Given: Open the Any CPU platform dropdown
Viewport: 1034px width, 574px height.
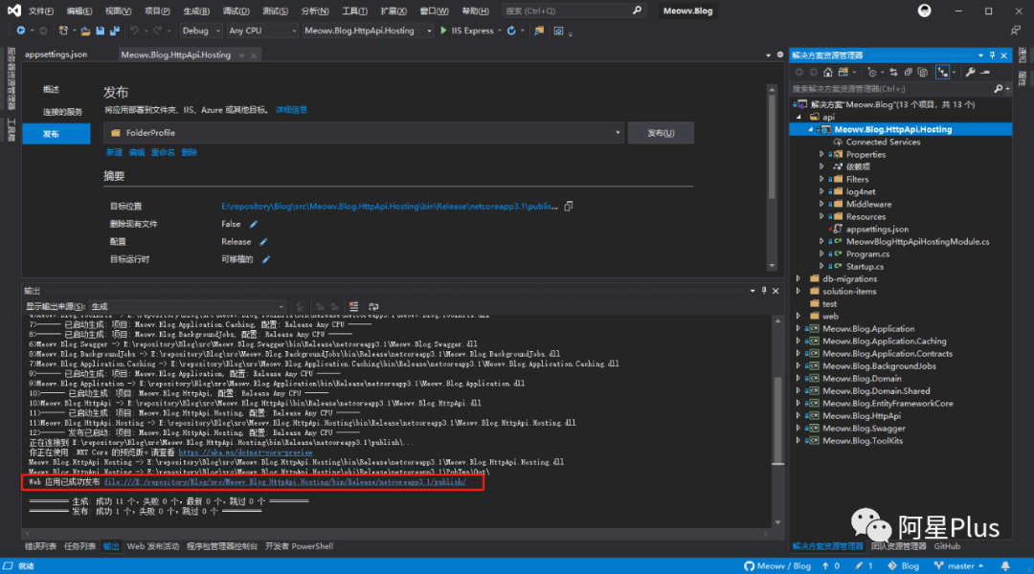Looking at the screenshot, I should pyautogui.click(x=261, y=31).
